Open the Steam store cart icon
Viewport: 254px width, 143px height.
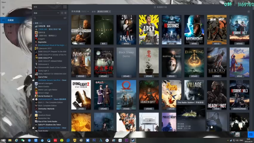(3, 14)
